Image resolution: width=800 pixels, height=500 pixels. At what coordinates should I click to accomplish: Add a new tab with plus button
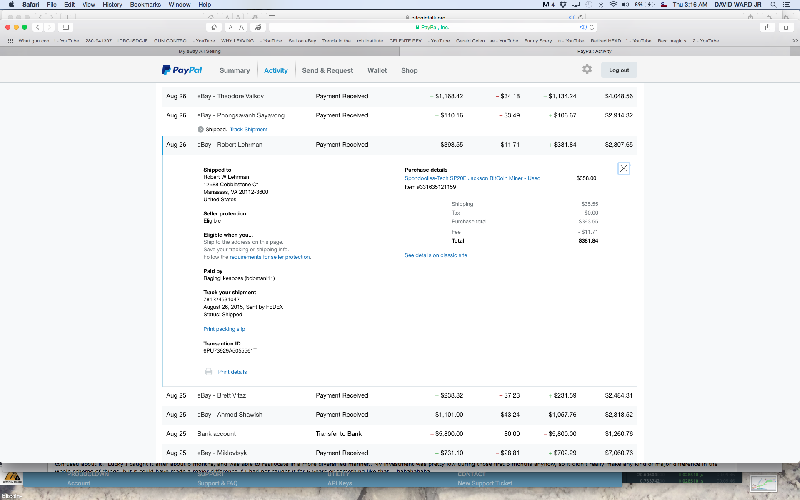[795, 51]
